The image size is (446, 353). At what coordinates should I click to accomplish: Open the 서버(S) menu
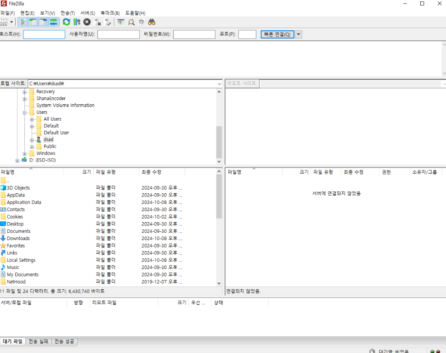coord(87,13)
